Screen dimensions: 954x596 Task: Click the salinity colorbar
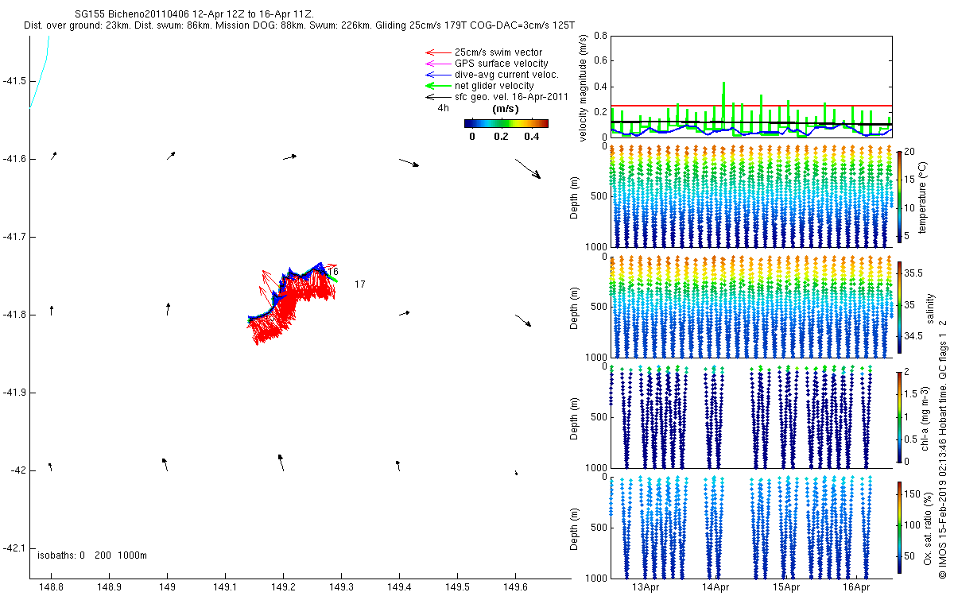899,306
